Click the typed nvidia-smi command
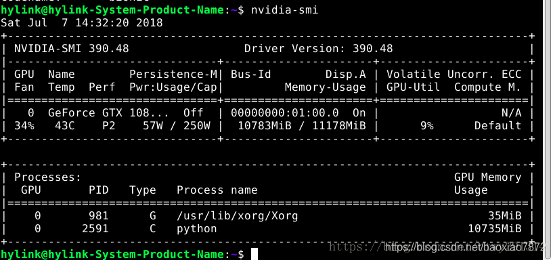553x260 pixels. coord(284,10)
